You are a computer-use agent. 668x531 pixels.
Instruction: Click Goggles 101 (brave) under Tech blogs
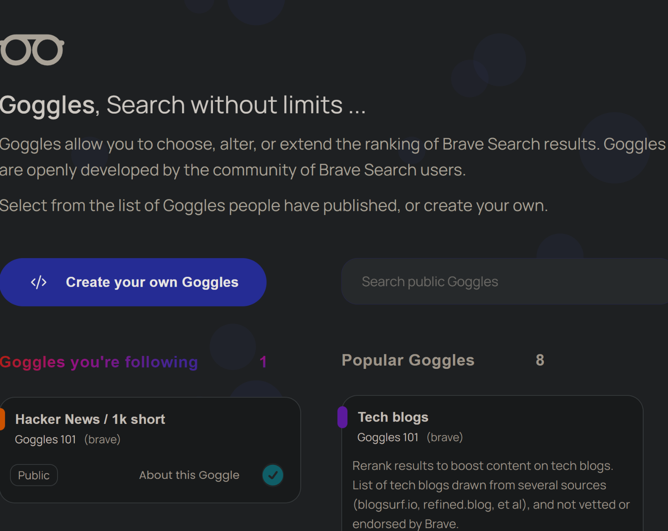click(x=410, y=438)
